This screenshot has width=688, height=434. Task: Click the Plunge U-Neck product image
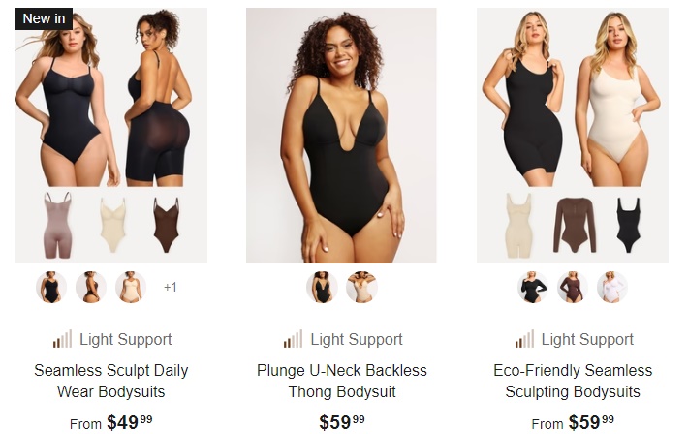(341, 136)
